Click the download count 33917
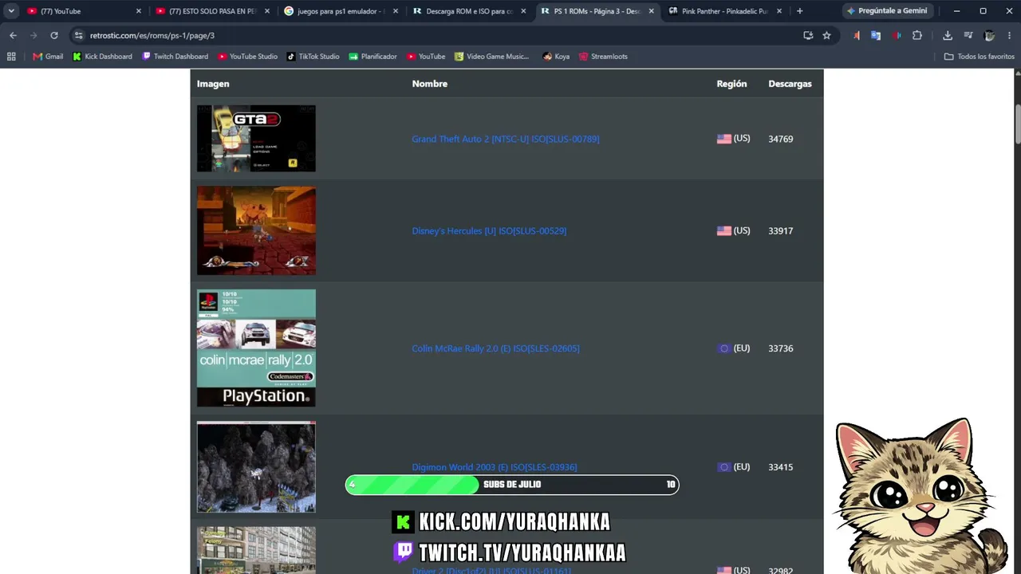Viewport: 1021px width, 574px height. tap(780, 231)
